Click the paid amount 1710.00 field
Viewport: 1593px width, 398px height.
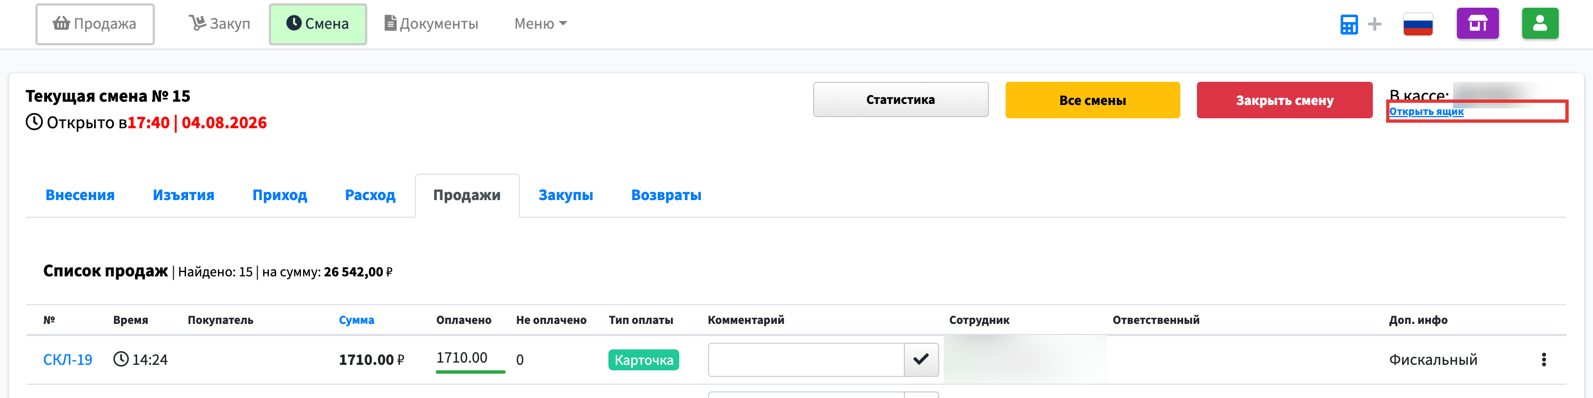470,358
